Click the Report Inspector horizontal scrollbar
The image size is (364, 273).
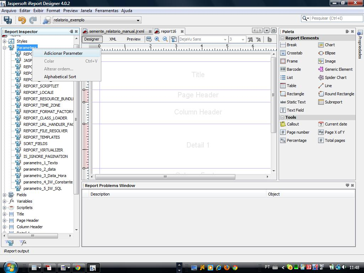coord(33,236)
